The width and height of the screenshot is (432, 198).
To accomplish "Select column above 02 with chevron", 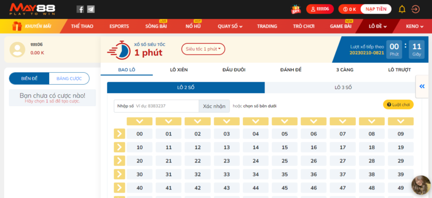I will (x=198, y=121).
